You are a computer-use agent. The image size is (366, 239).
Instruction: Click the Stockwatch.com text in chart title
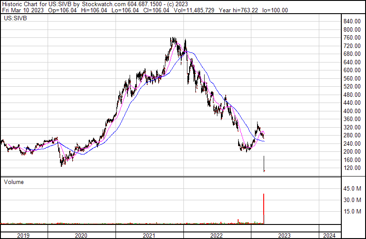[x=104, y=4]
